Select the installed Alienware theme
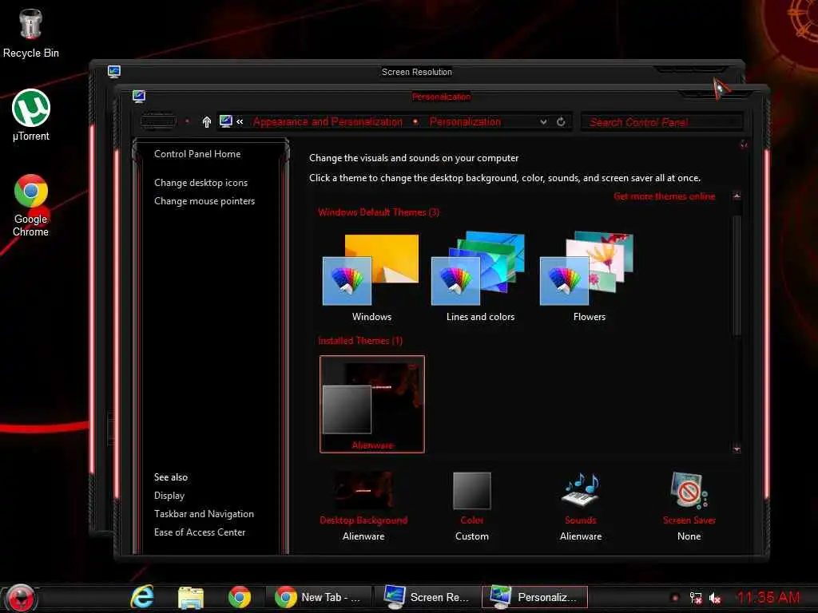The height and width of the screenshot is (613, 818). coord(372,404)
